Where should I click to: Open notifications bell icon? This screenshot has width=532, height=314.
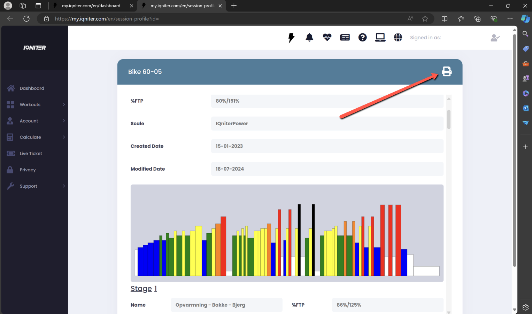coord(309,38)
